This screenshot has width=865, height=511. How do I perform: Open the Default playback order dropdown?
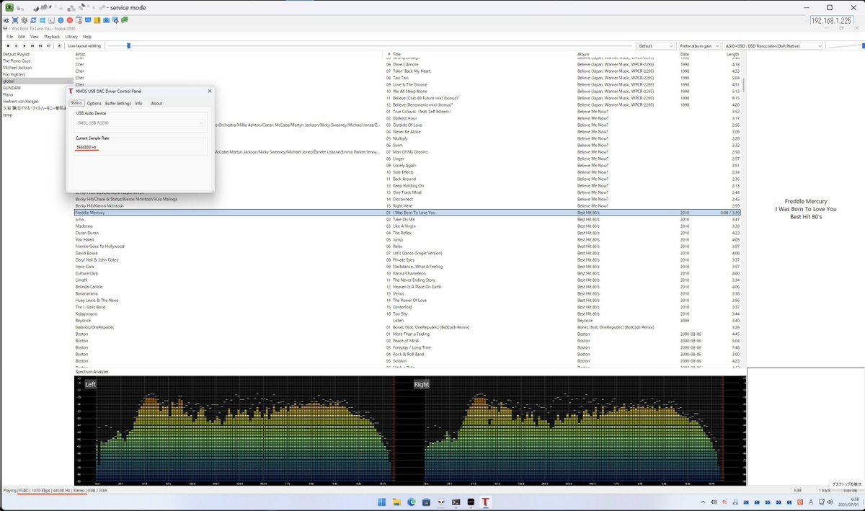tap(655, 45)
